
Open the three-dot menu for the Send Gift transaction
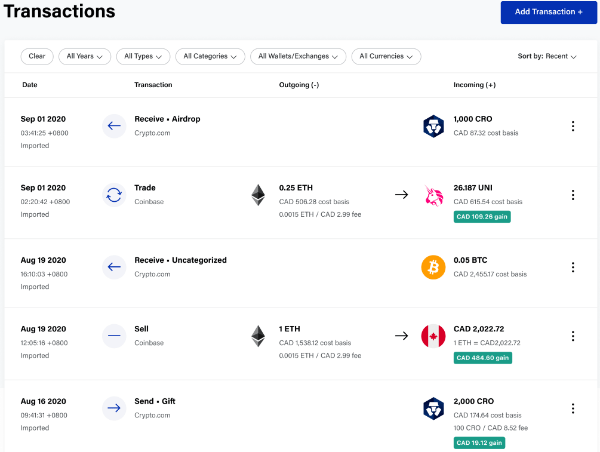pos(573,408)
